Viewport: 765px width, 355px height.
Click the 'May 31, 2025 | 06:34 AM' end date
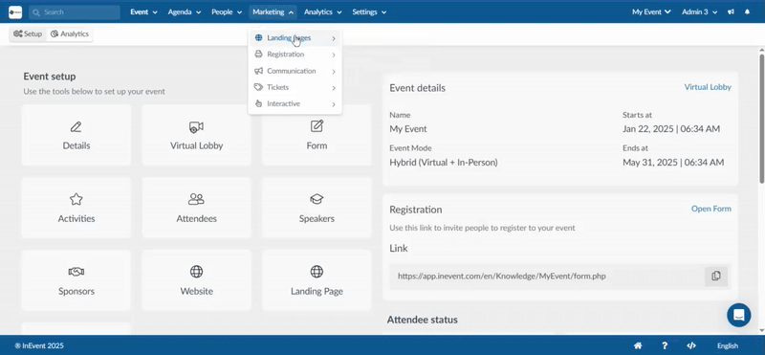coord(673,162)
